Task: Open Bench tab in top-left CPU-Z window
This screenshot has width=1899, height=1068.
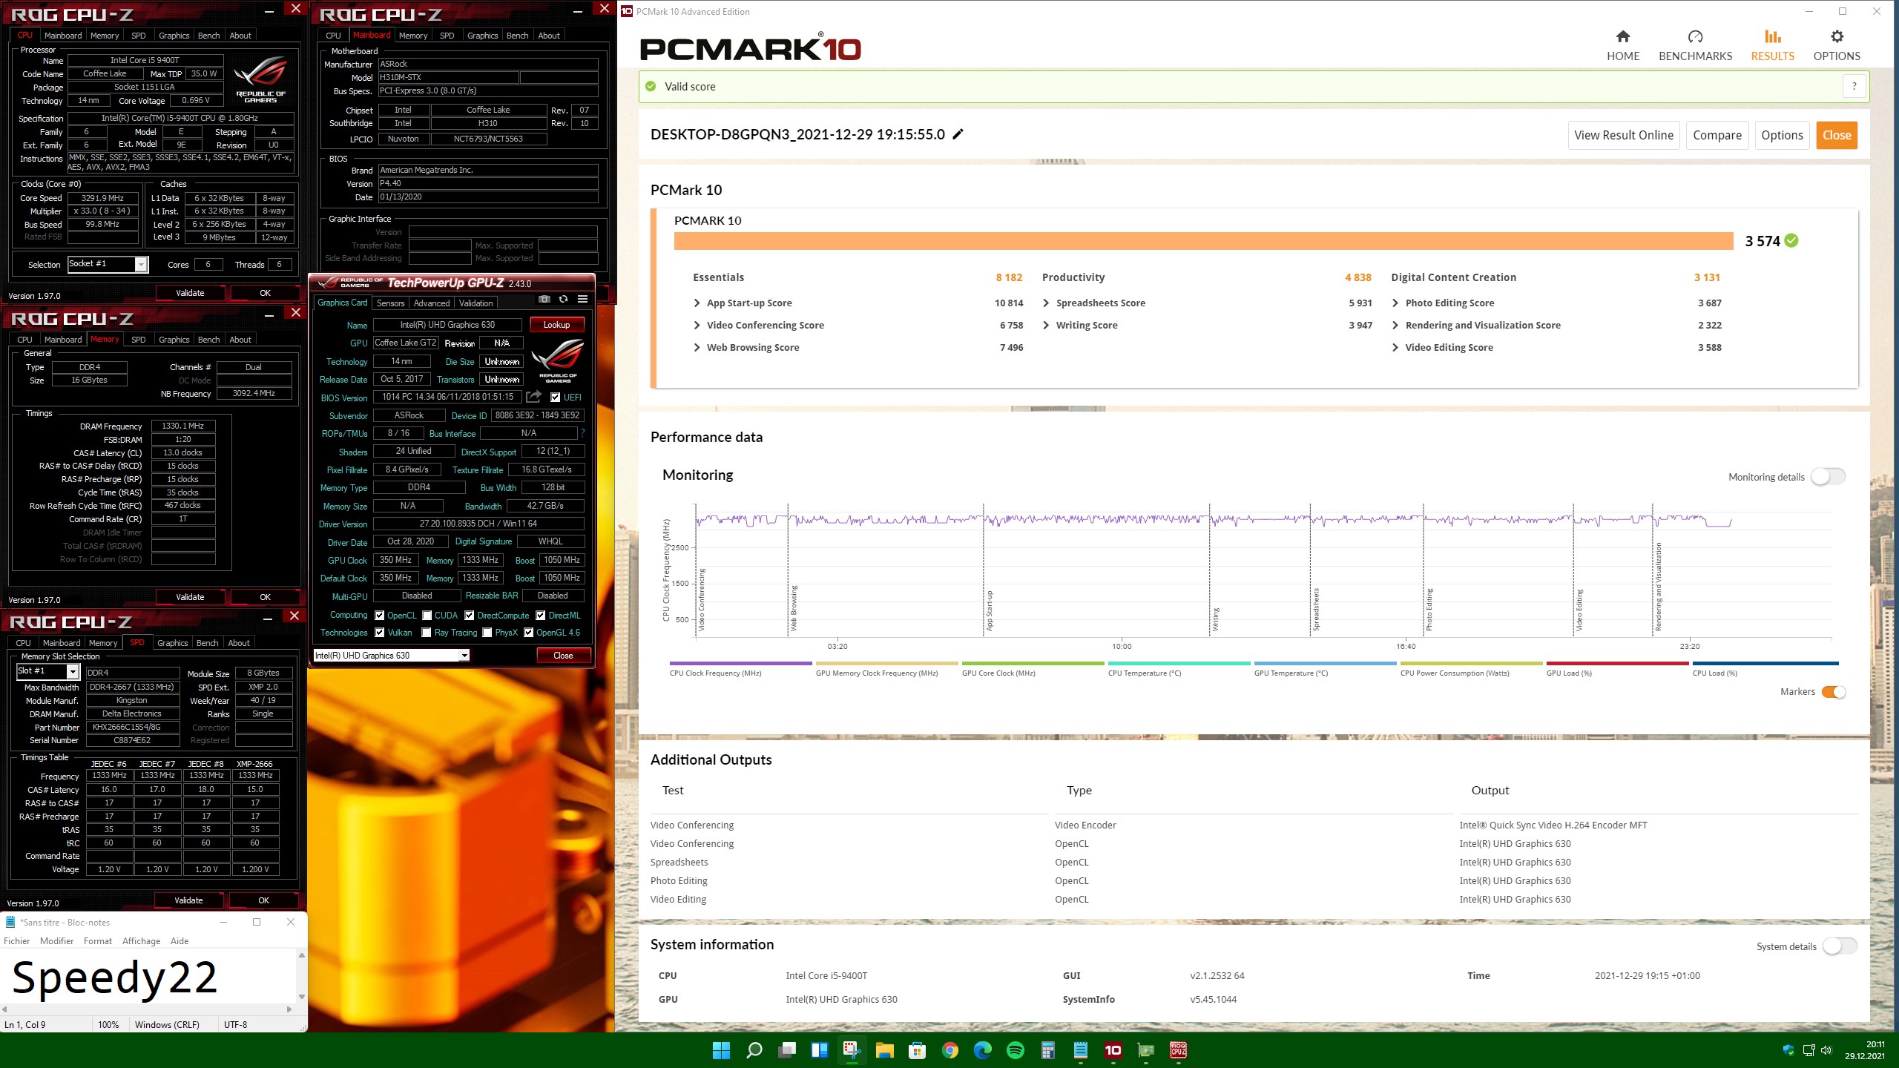Action: coord(208,36)
